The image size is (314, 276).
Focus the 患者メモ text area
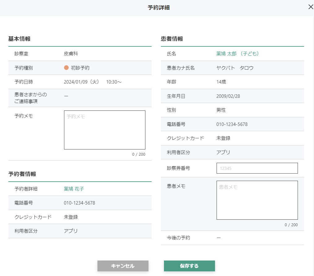(x=257, y=200)
